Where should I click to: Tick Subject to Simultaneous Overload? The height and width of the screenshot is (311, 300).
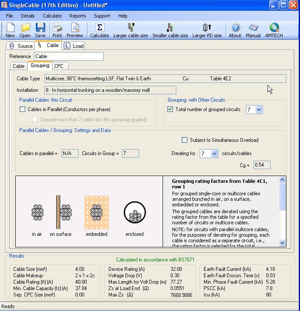(185, 140)
